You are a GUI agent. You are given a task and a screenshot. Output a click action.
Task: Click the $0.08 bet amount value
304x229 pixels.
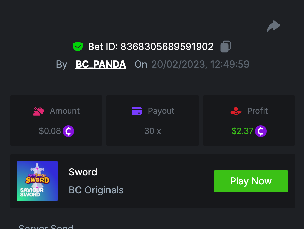(x=50, y=131)
